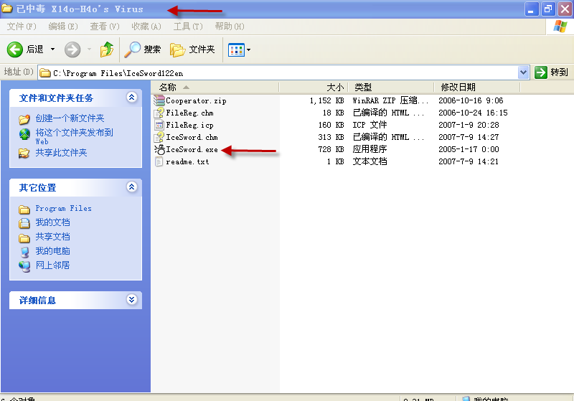Image resolution: width=574 pixels, height=401 pixels.
Task: Expand the address bar dropdown
Action: pyautogui.click(x=524, y=72)
